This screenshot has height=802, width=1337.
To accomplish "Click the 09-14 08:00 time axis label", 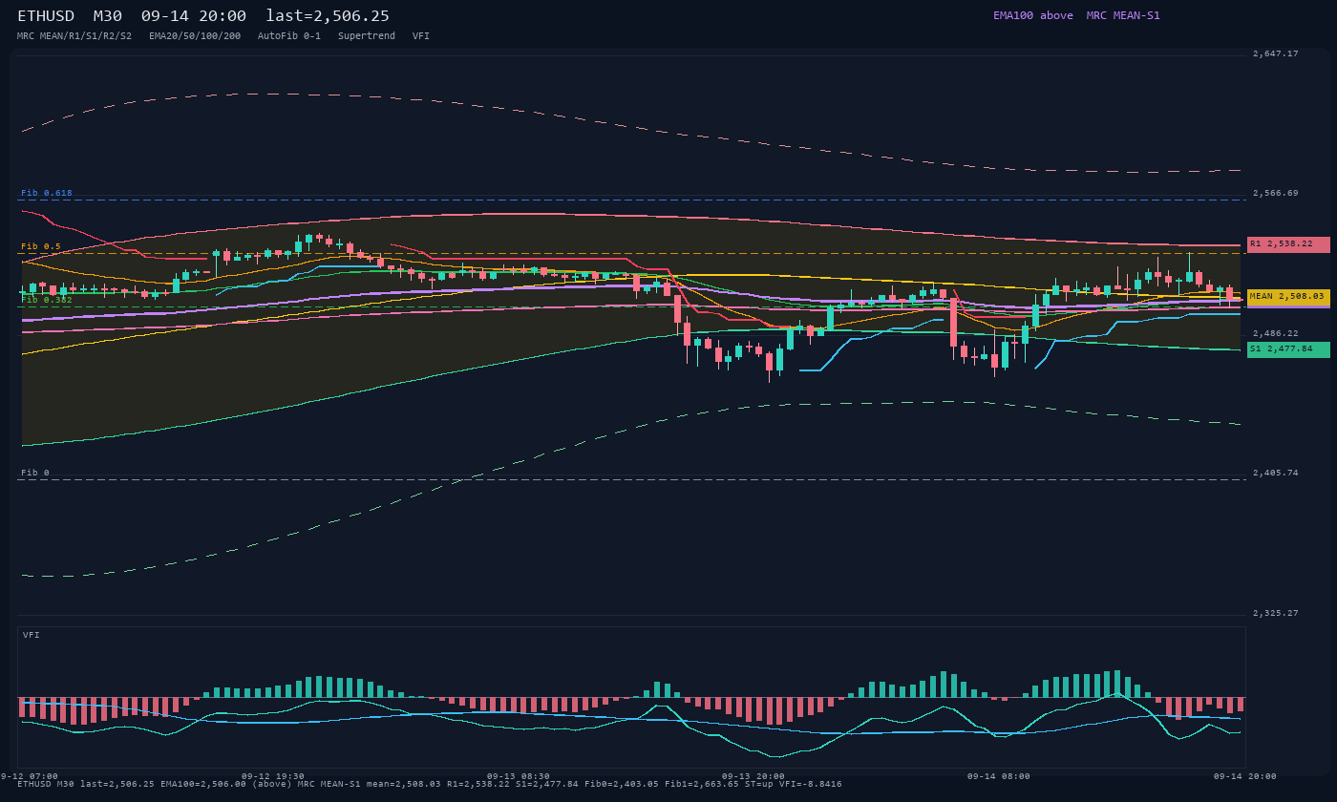I will coord(999,776).
